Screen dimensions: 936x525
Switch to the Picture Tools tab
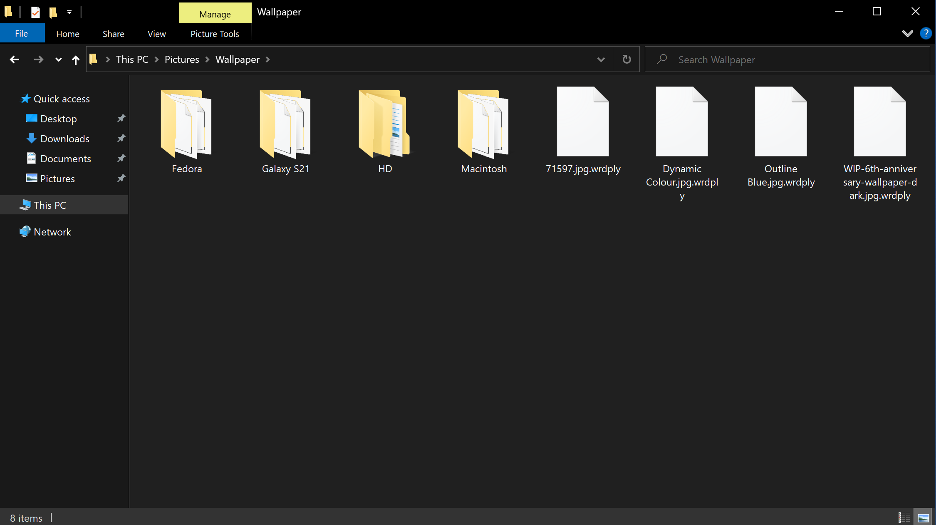tap(215, 34)
